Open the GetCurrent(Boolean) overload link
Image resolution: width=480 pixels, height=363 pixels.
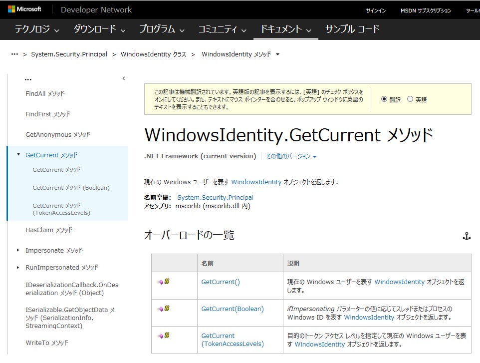(233, 309)
